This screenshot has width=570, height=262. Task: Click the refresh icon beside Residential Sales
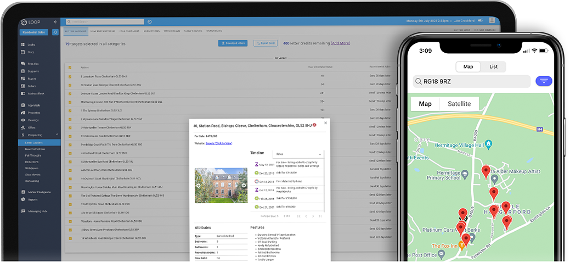pyautogui.click(x=55, y=32)
